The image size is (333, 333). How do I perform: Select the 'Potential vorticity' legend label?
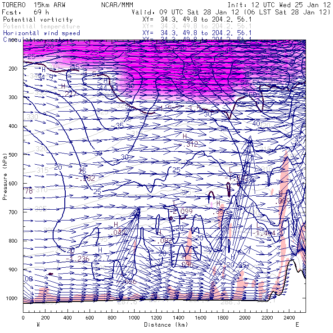point(38,19)
